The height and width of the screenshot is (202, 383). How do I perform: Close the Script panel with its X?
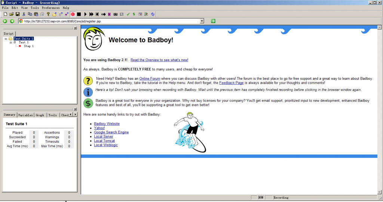(75, 28)
